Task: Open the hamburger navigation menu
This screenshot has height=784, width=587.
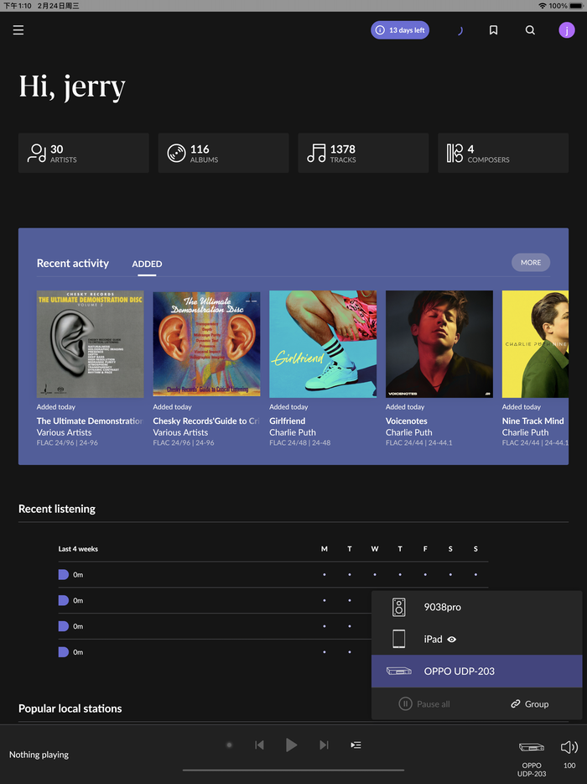Action: click(18, 30)
